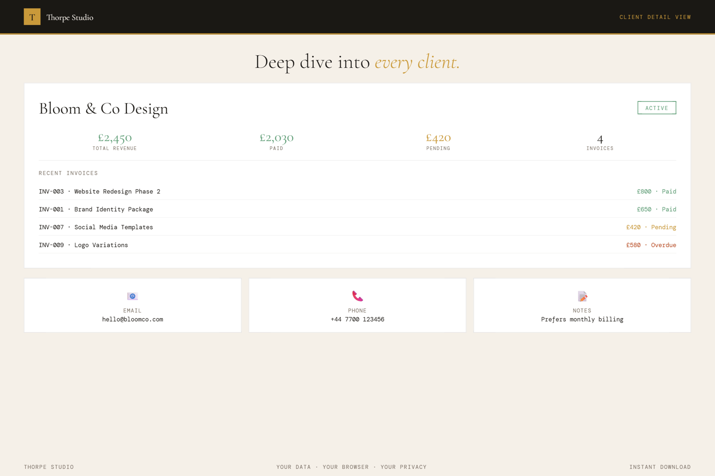
Task: Click the £580 · Overdue status
Action: click(651, 245)
